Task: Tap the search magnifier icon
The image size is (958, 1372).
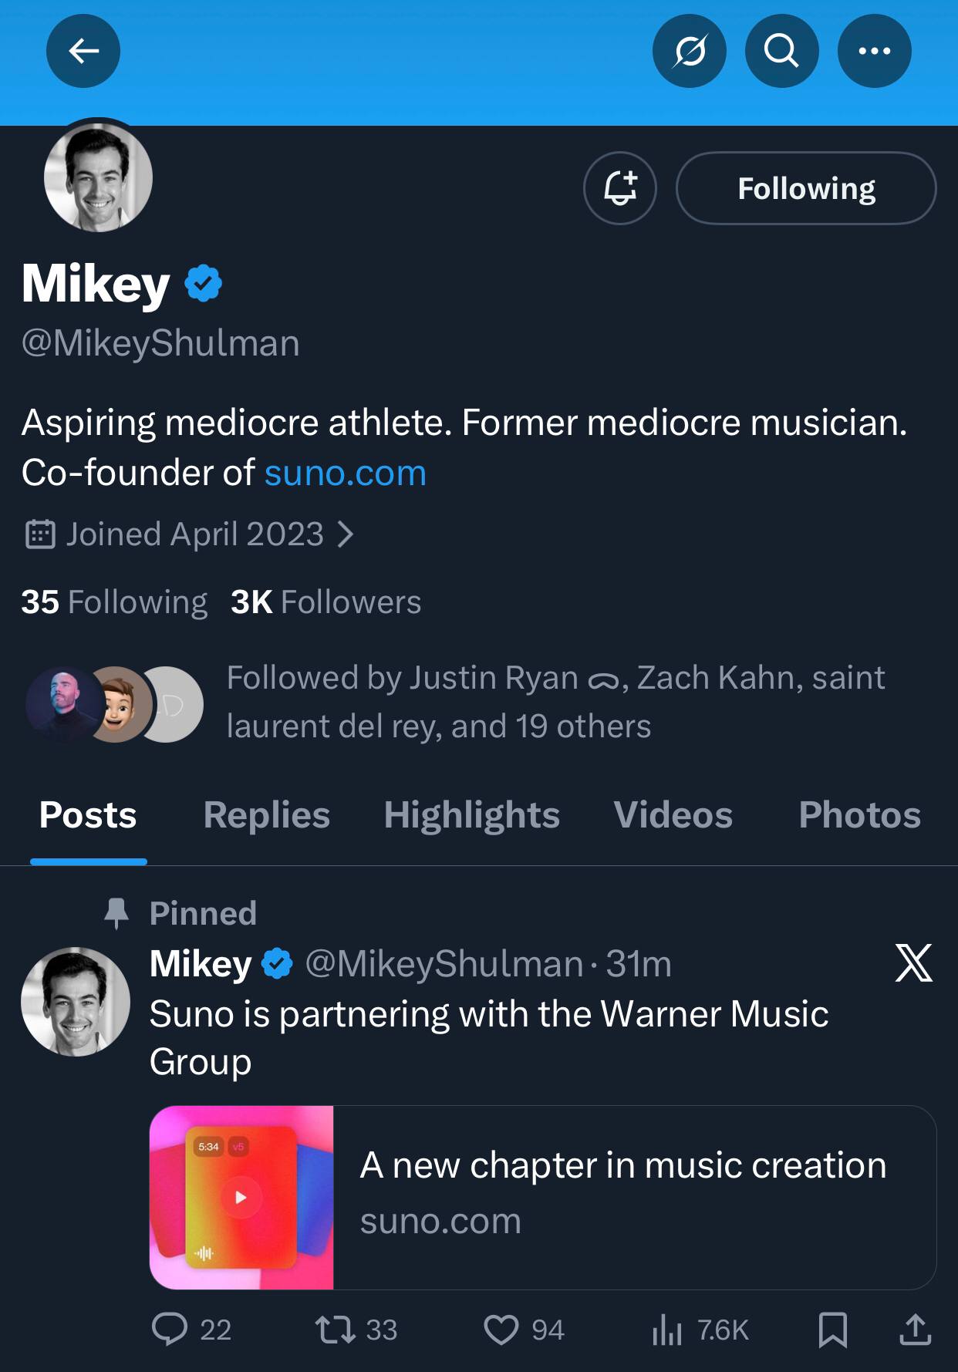Action: point(781,51)
